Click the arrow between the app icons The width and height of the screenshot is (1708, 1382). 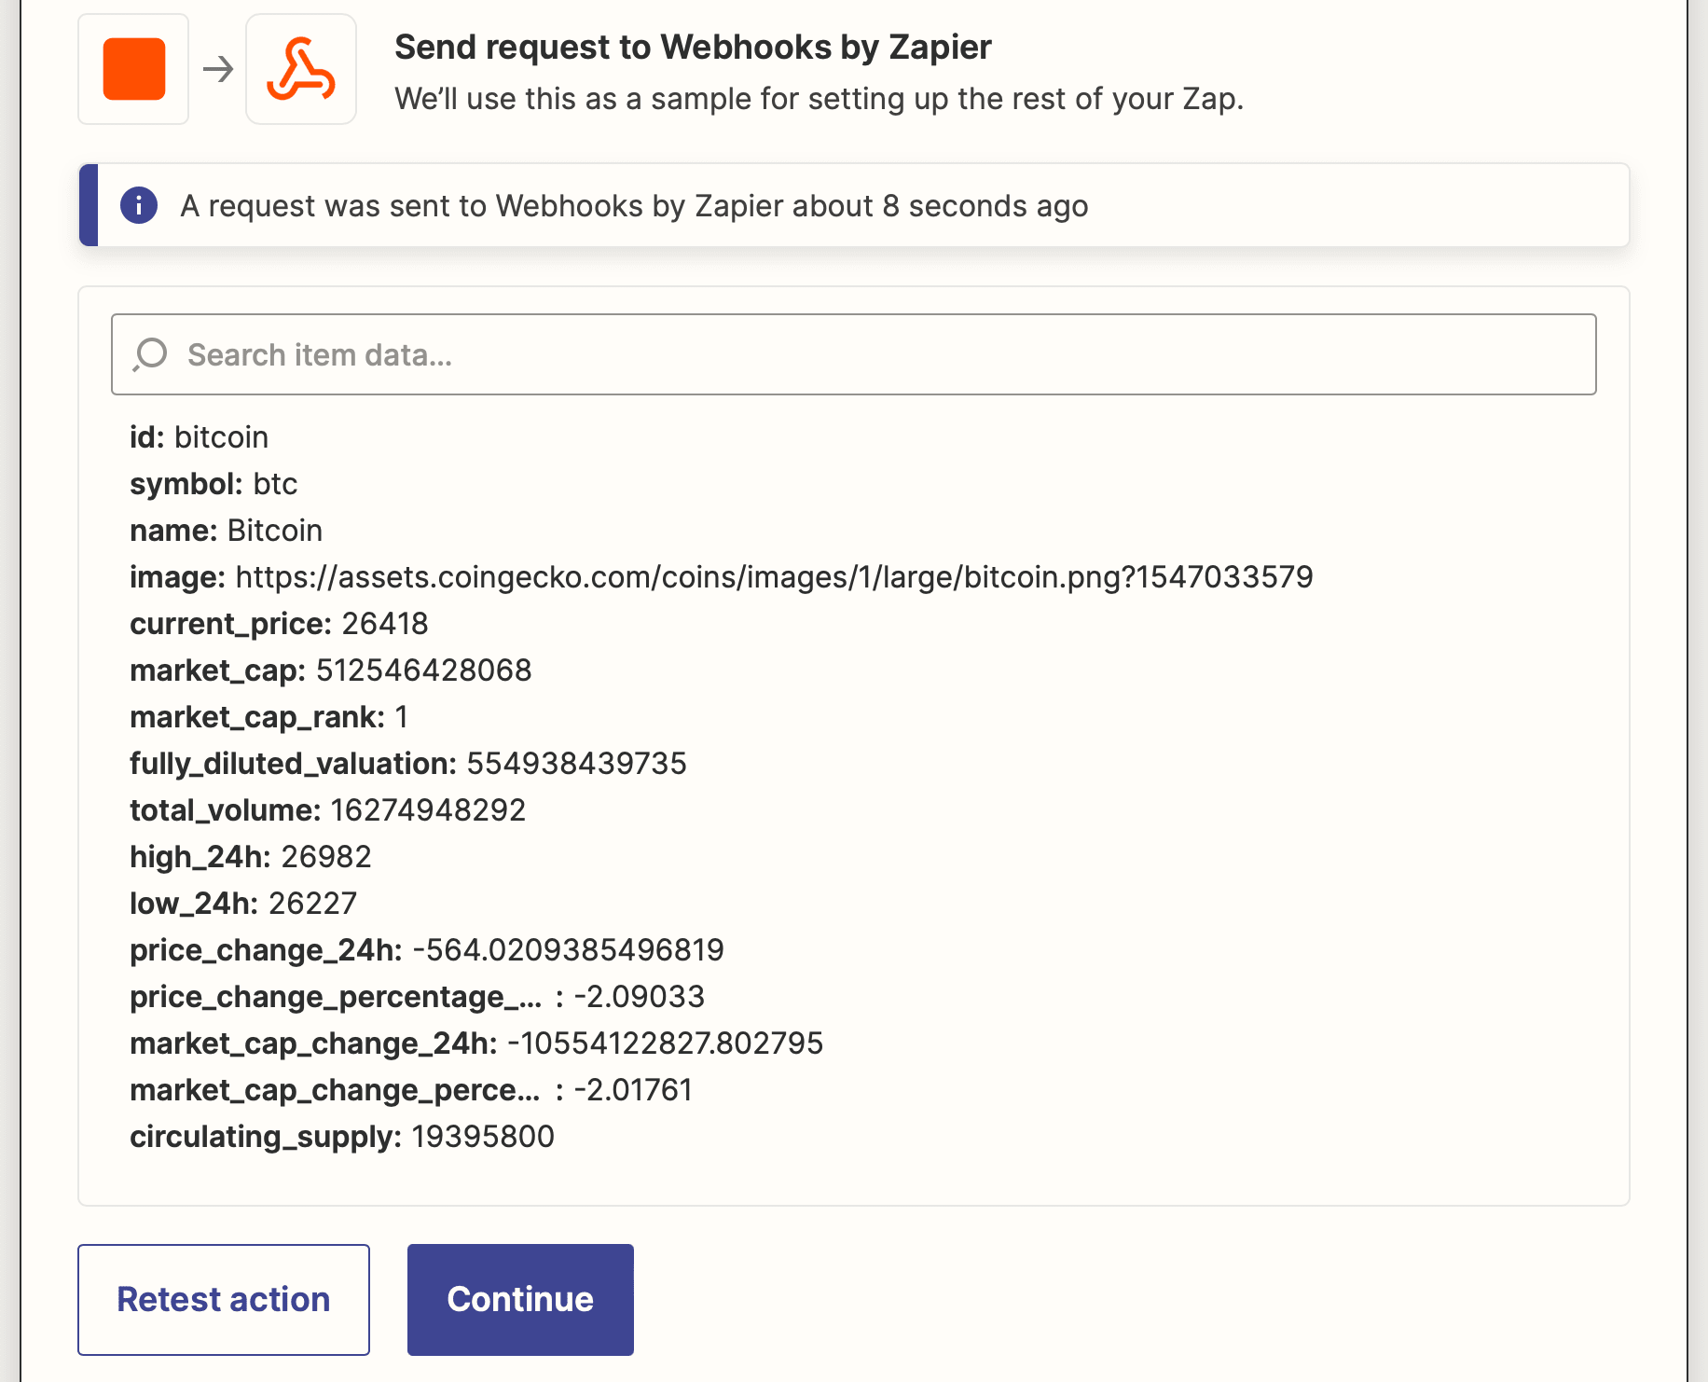click(x=217, y=68)
